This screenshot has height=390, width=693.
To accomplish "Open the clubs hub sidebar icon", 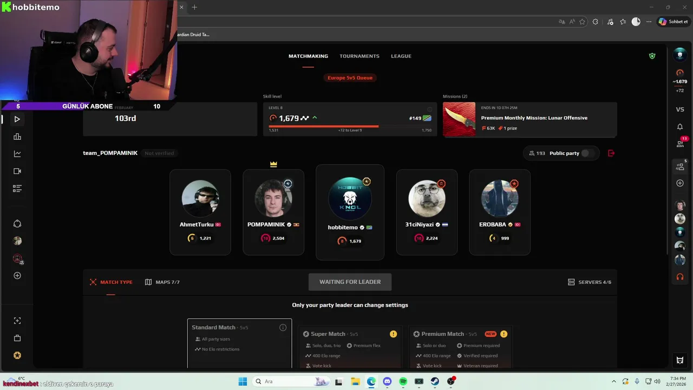I will [x=17, y=224].
